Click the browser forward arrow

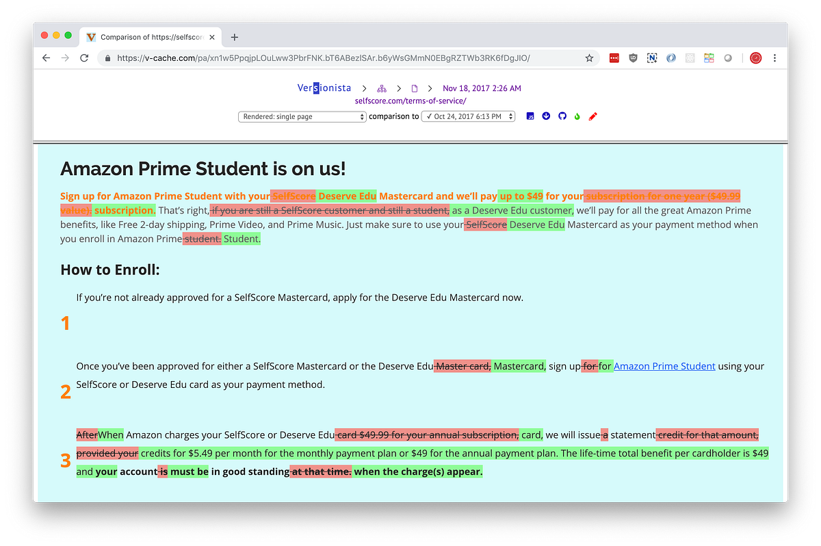tap(65, 58)
